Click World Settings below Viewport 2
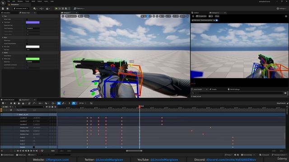Image resolution: width=289 pixels, height=162 pixels. pyautogui.click(x=234, y=90)
